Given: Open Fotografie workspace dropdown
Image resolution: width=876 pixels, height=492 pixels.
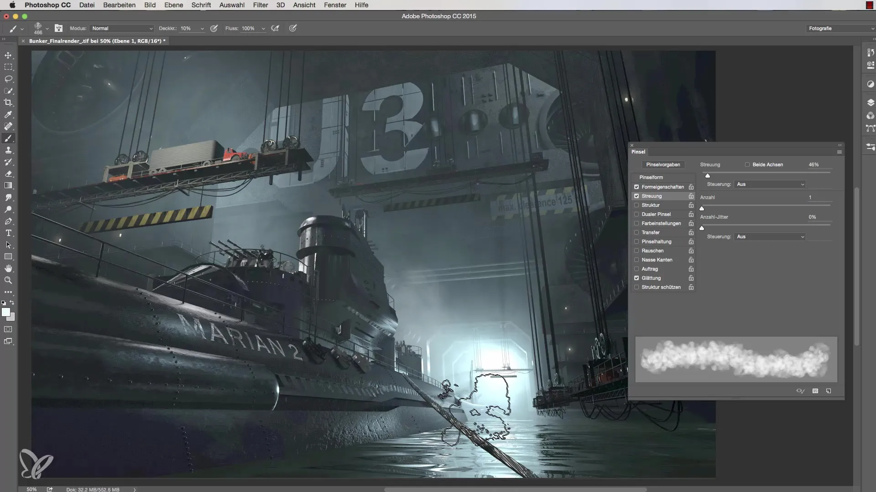Looking at the screenshot, I should point(840,28).
